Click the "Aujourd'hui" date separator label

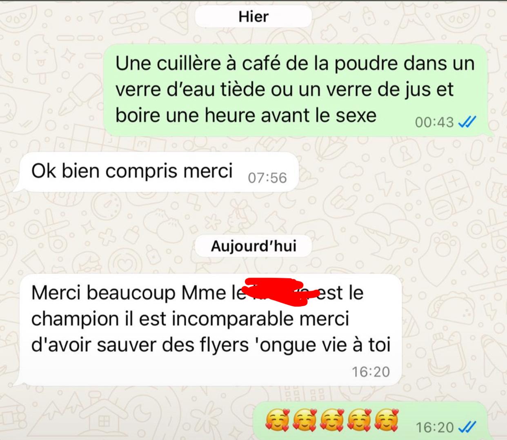coord(253,246)
